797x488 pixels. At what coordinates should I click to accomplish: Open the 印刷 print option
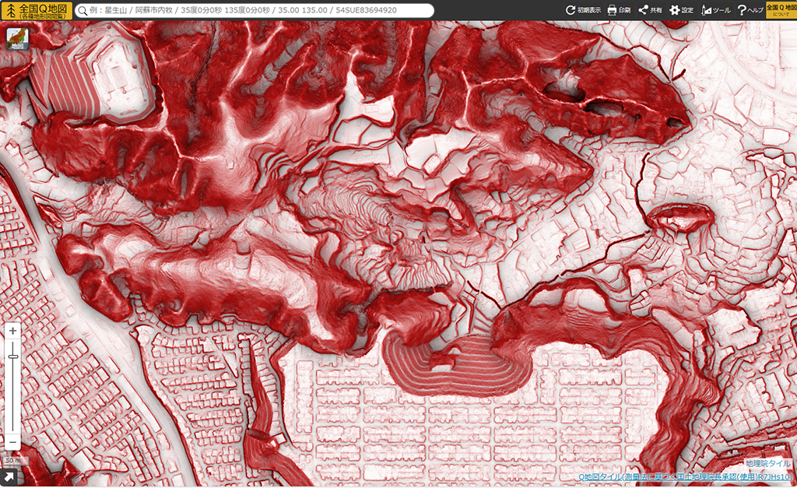click(x=619, y=10)
